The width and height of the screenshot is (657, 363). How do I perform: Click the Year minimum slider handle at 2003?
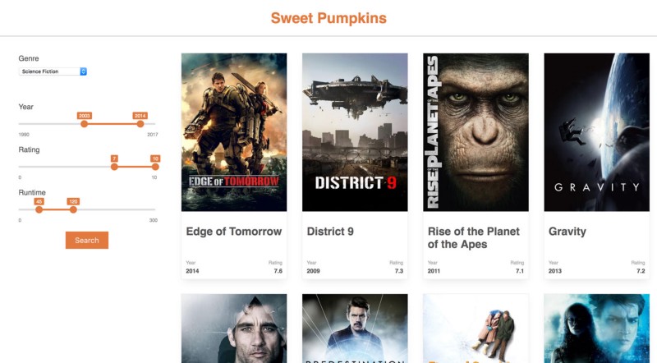pos(85,124)
